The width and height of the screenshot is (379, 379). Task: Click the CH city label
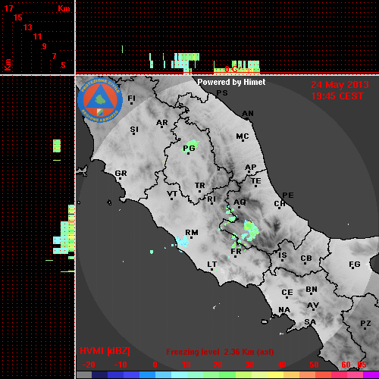(280, 203)
